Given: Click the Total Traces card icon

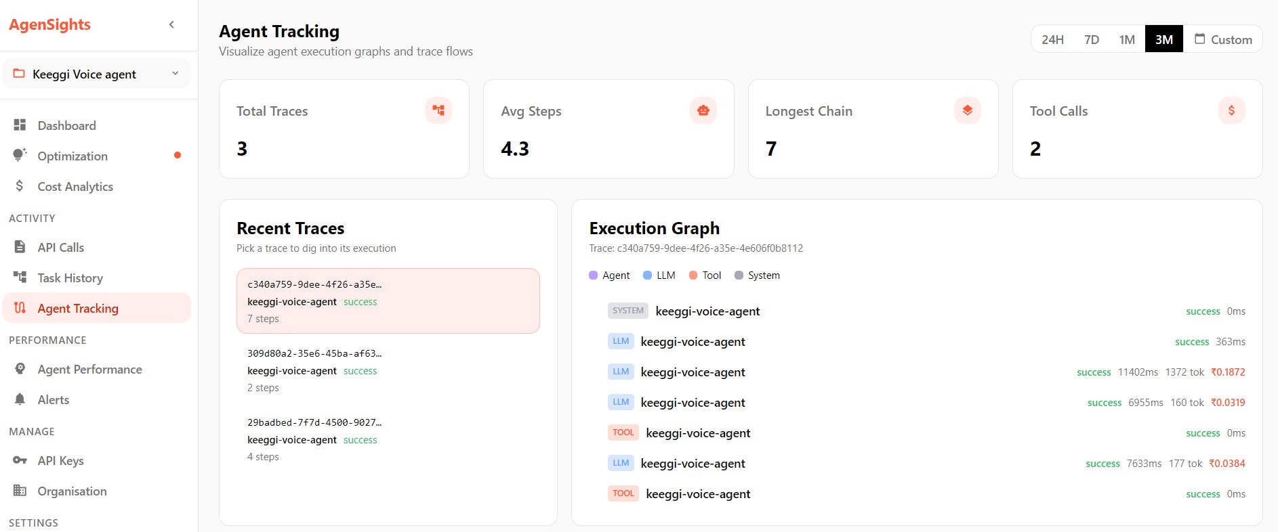Looking at the screenshot, I should click(x=438, y=110).
